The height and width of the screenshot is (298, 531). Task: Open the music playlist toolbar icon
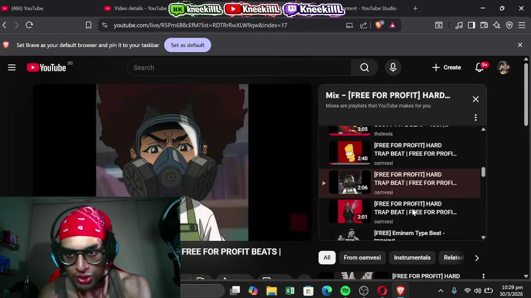pos(459,25)
